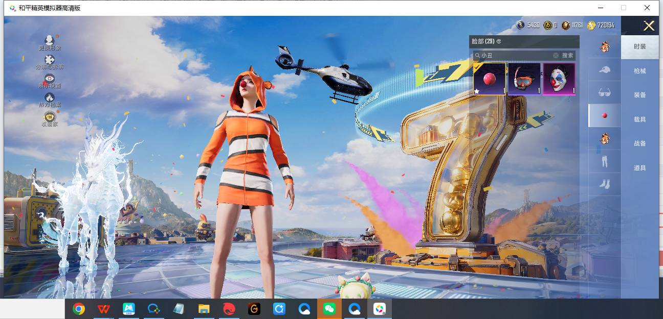Close the wardrobe with the gold X

(x=649, y=26)
